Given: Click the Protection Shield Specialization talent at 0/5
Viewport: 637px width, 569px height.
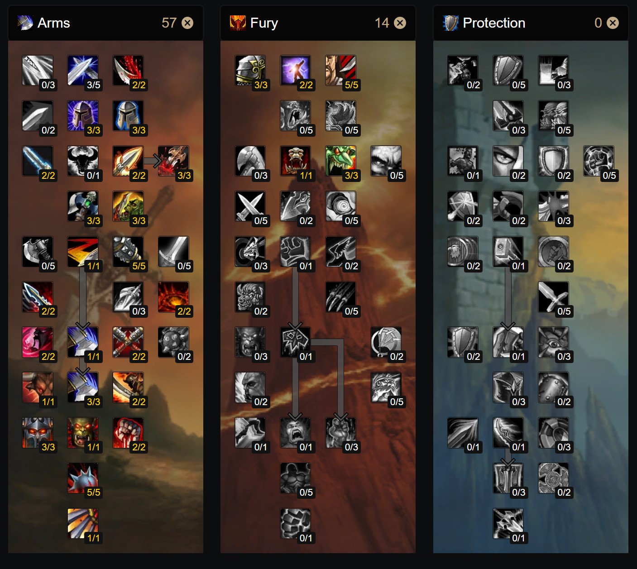Looking at the screenshot, I should (508, 71).
